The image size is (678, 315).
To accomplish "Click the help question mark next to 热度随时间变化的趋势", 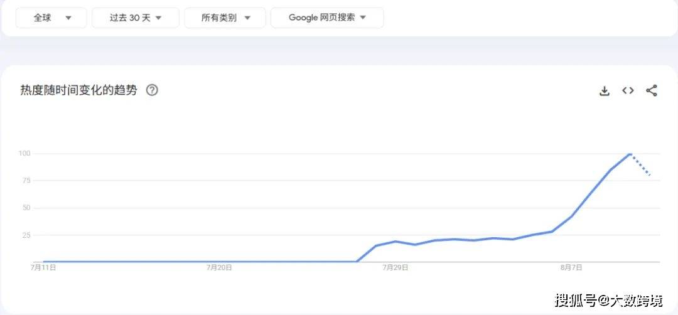I will pos(152,90).
